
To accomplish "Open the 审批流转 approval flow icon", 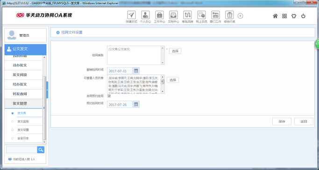I will (x=187, y=15).
